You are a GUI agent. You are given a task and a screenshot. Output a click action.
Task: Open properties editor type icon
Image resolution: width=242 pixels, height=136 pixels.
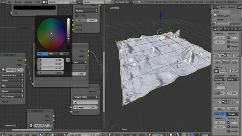click(216, 29)
